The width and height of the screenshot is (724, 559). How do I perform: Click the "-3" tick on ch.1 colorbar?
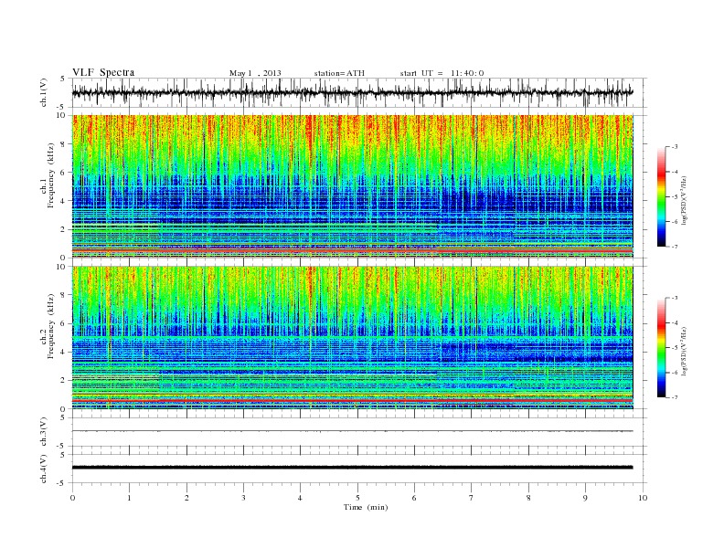[675, 147]
